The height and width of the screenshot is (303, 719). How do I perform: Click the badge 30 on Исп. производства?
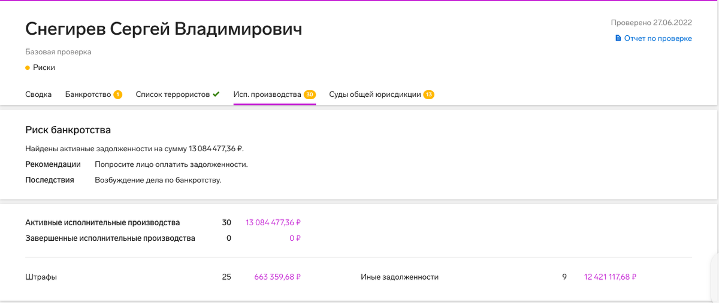pos(310,94)
